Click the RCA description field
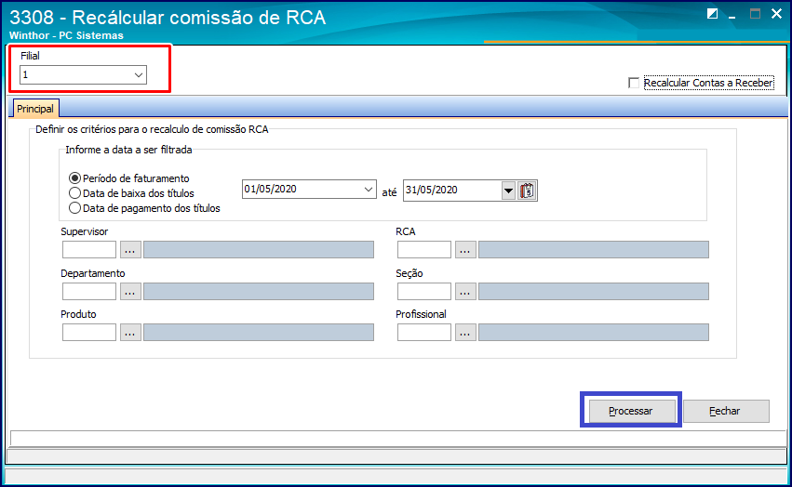The height and width of the screenshot is (487, 792). [x=594, y=250]
